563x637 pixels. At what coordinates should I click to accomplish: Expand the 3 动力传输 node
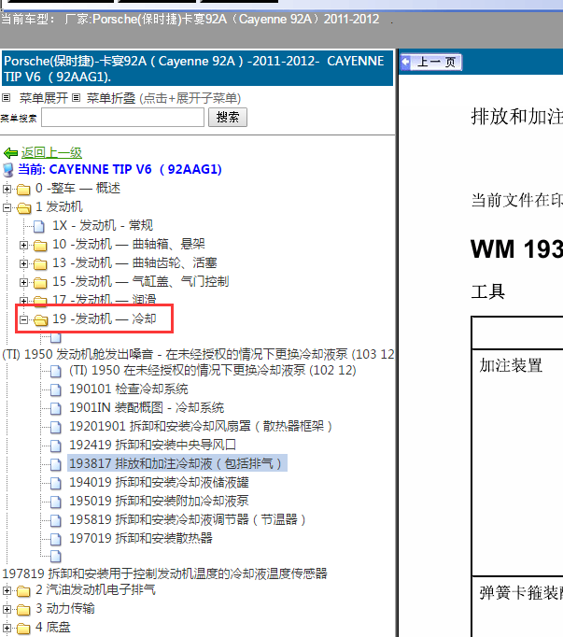(7, 609)
